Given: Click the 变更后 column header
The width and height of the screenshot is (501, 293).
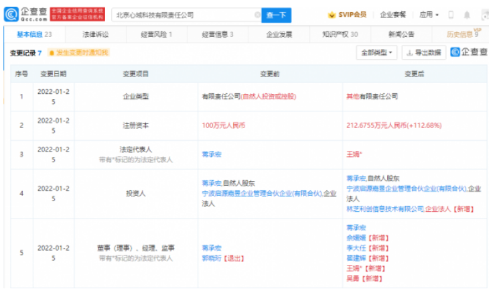Looking at the screenshot, I should 415,74.
